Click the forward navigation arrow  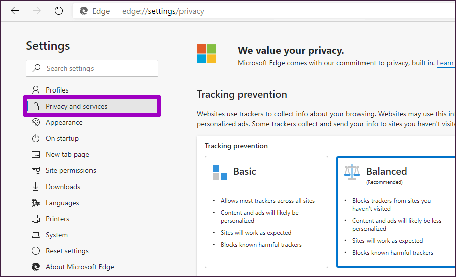click(37, 11)
